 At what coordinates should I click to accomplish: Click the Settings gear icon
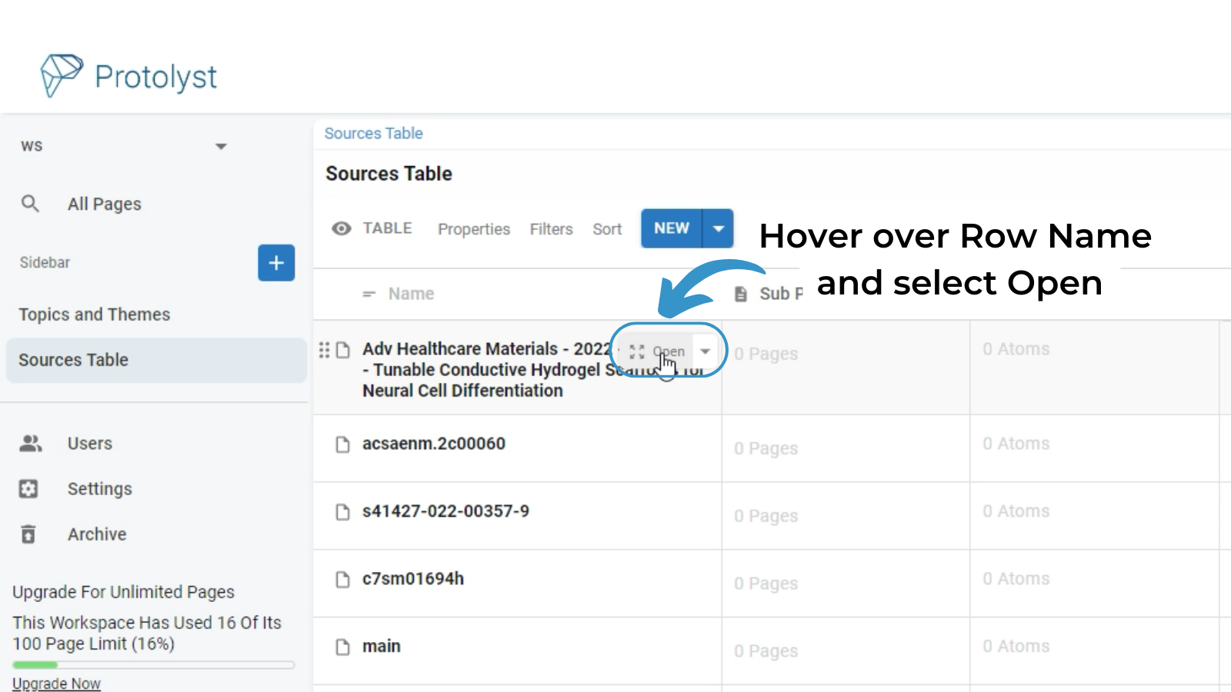pos(28,489)
